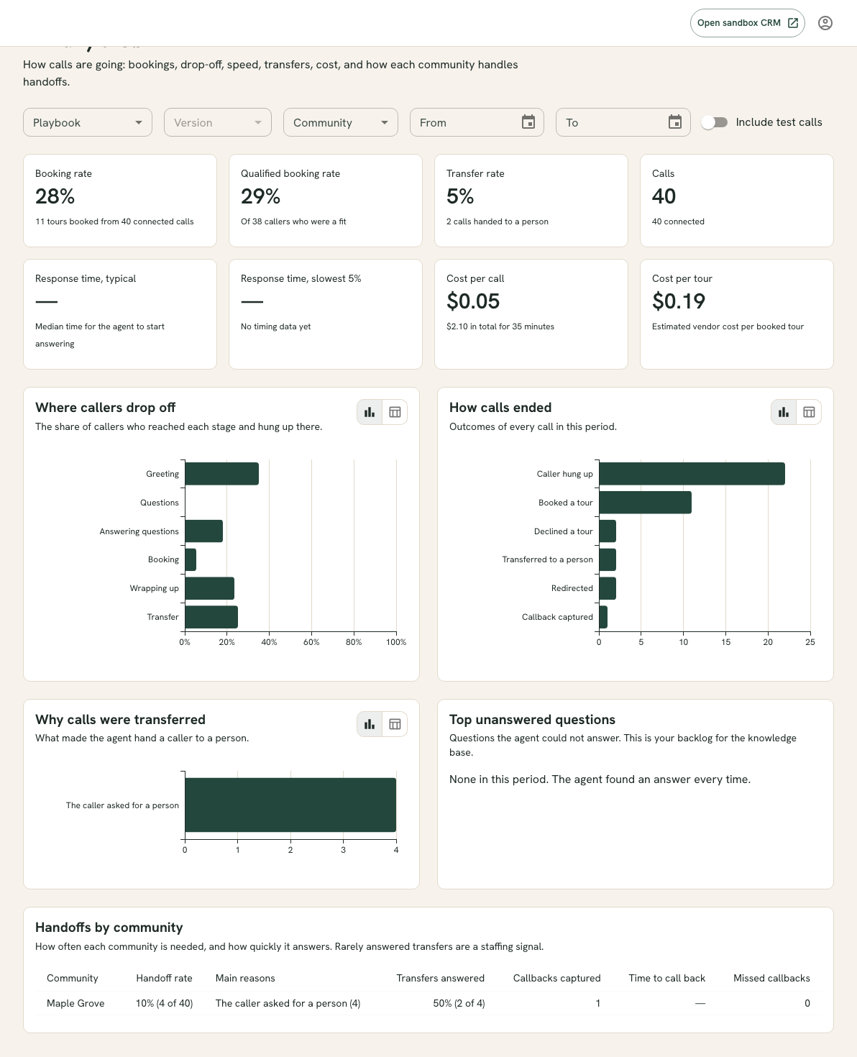Click the Time to call back column header
The height and width of the screenshot is (1057, 857).
(x=667, y=978)
